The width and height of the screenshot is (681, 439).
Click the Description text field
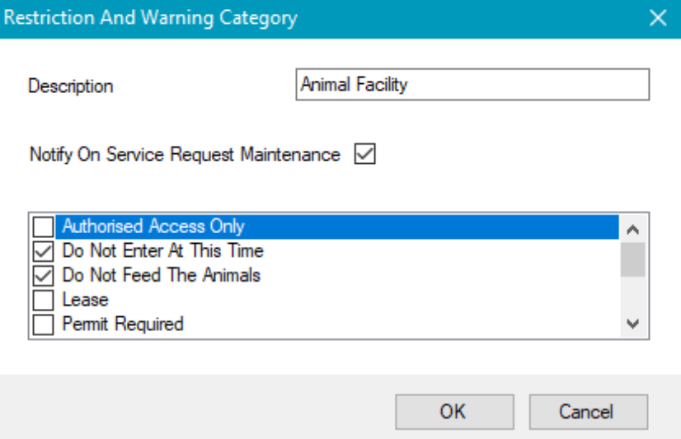click(472, 85)
